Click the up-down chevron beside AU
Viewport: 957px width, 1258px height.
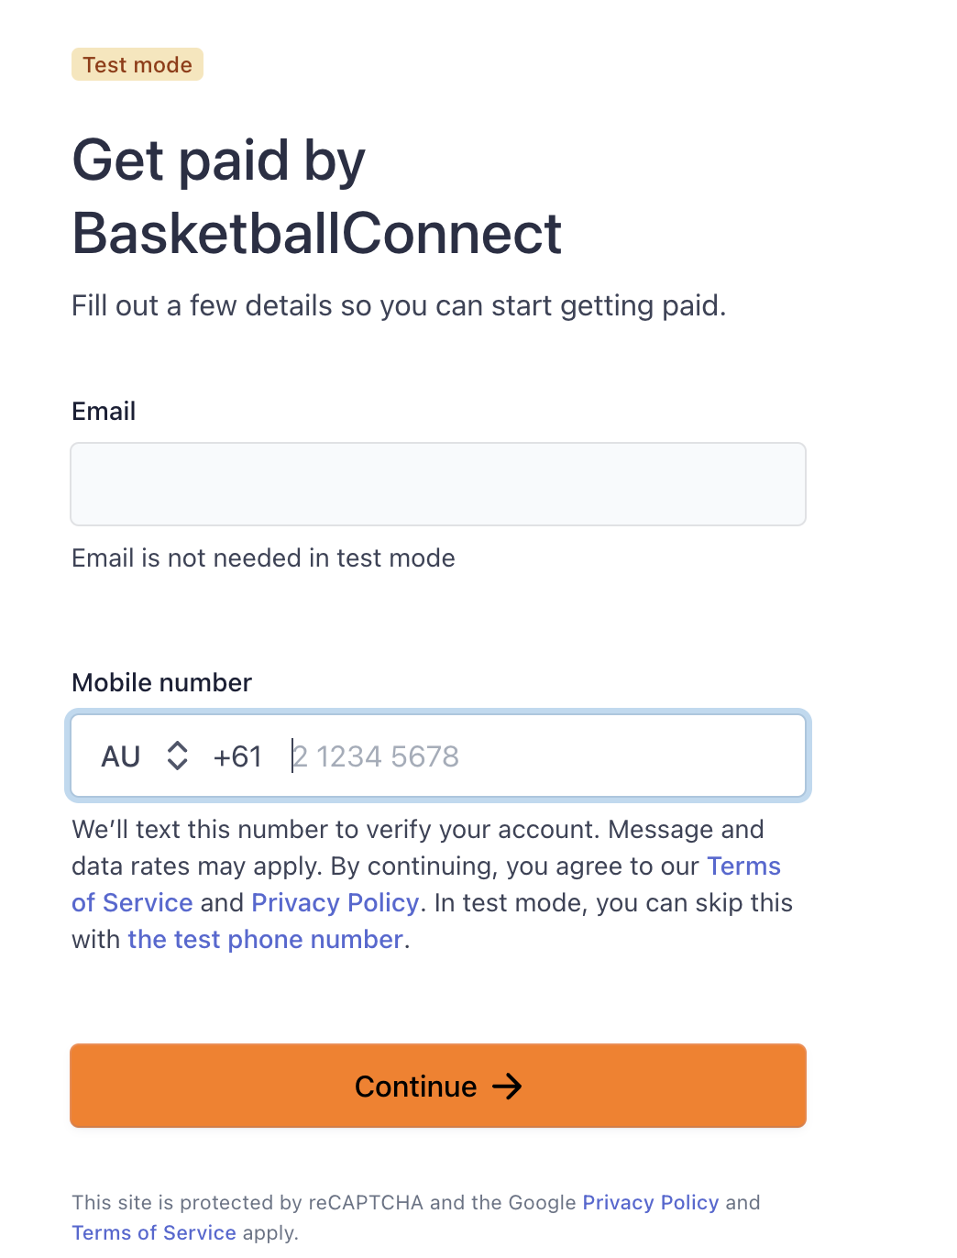pyautogui.click(x=177, y=756)
